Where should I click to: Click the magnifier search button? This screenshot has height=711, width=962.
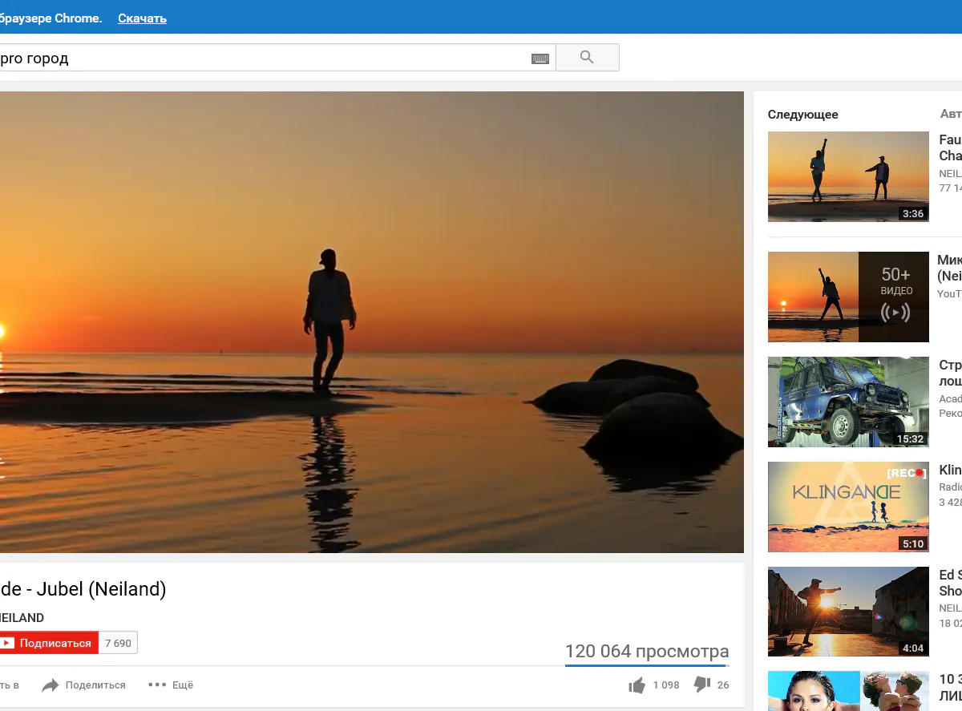[x=587, y=58]
